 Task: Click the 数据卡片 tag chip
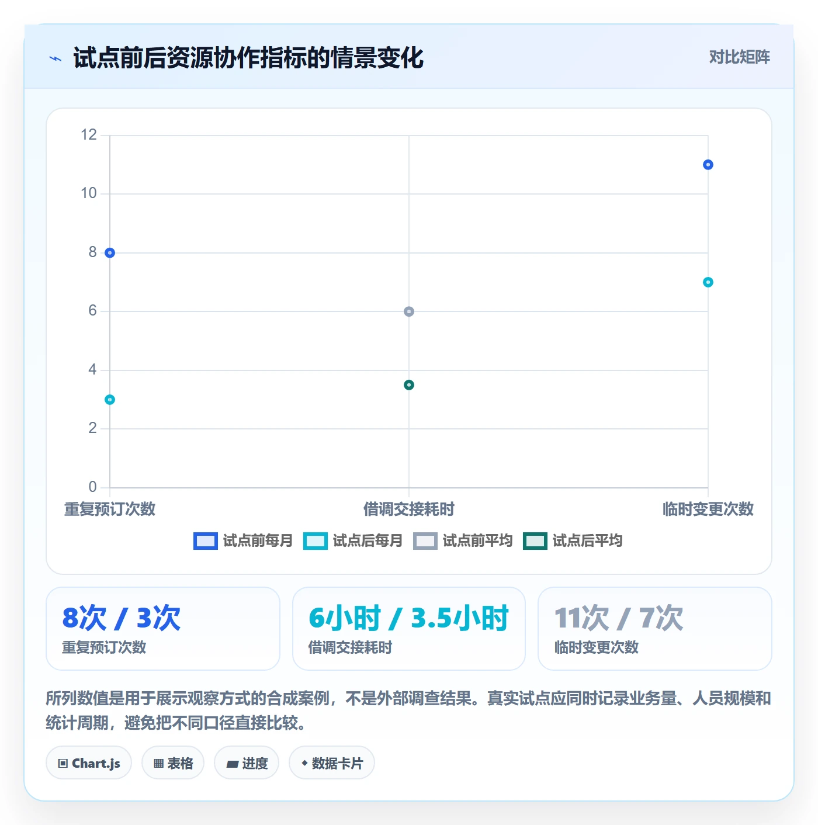(332, 763)
